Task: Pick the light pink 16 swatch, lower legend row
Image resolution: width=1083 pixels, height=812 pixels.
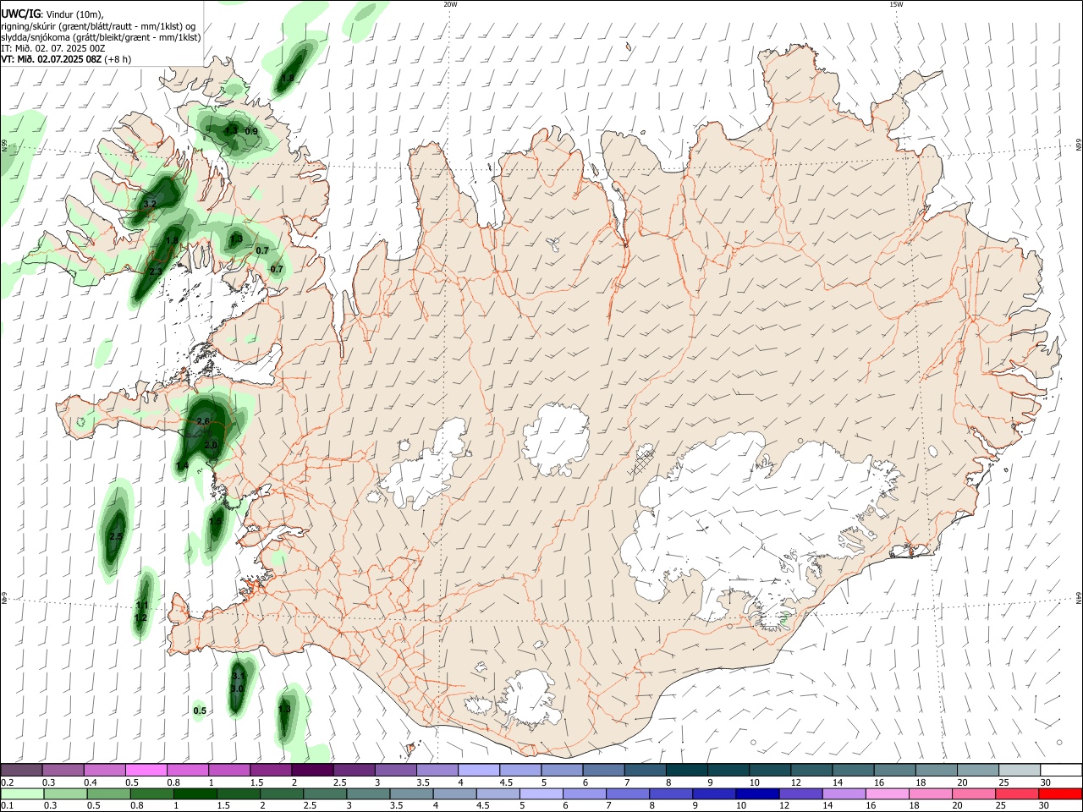Action: coord(887,793)
